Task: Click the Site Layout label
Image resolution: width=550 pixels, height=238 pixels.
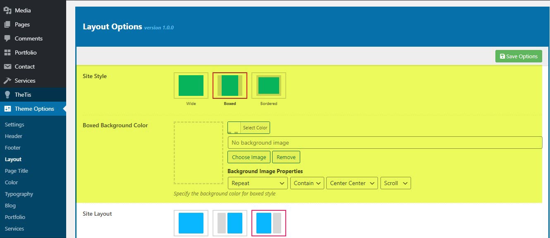Action: (97, 214)
